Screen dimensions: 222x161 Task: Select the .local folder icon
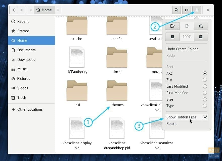[117, 58]
